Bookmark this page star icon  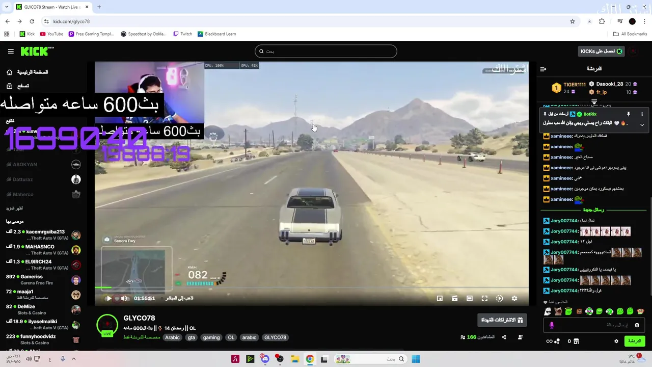click(573, 21)
